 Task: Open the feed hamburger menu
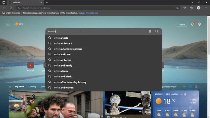point(10,87)
